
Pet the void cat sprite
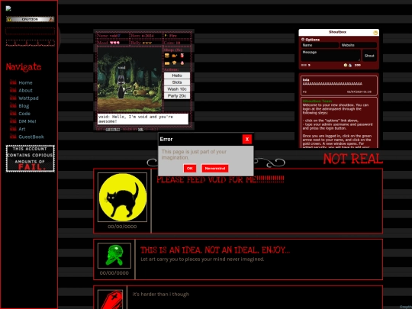tap(121, 87)
